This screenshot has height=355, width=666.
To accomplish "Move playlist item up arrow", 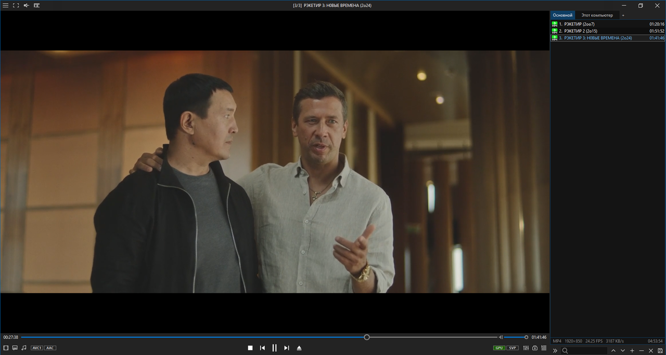I will [613, 351].
